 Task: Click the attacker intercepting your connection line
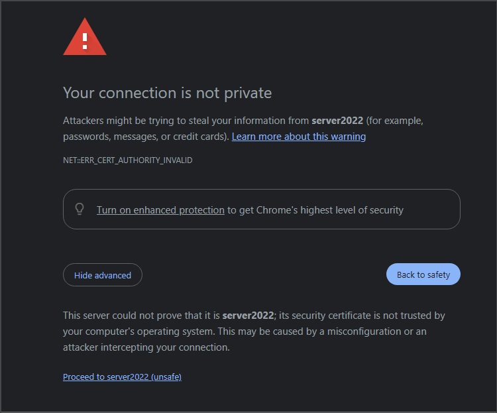tap(146, 347)
